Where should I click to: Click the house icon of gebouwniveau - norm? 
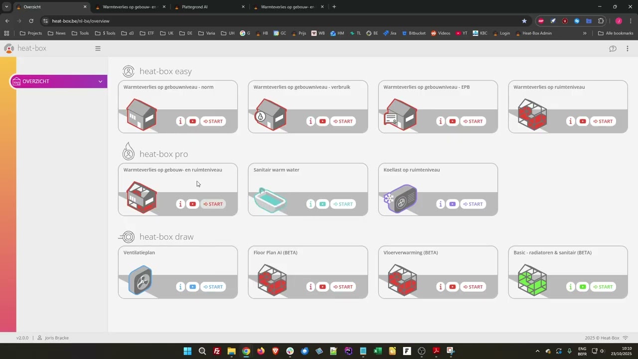click(142, 115)
